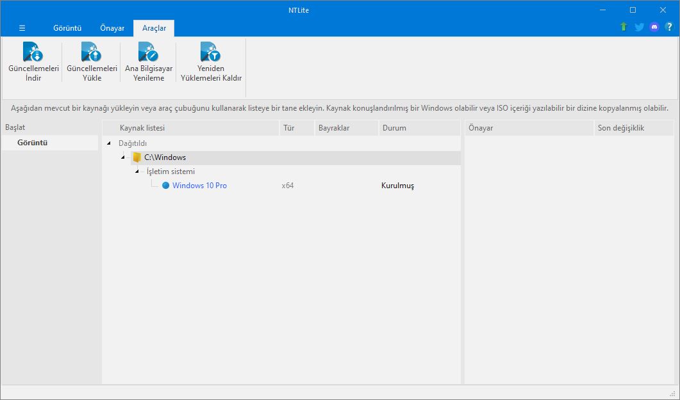Sort by Kaynak listesi column header
Screen dimensions: 680x400
pos(191,128)
